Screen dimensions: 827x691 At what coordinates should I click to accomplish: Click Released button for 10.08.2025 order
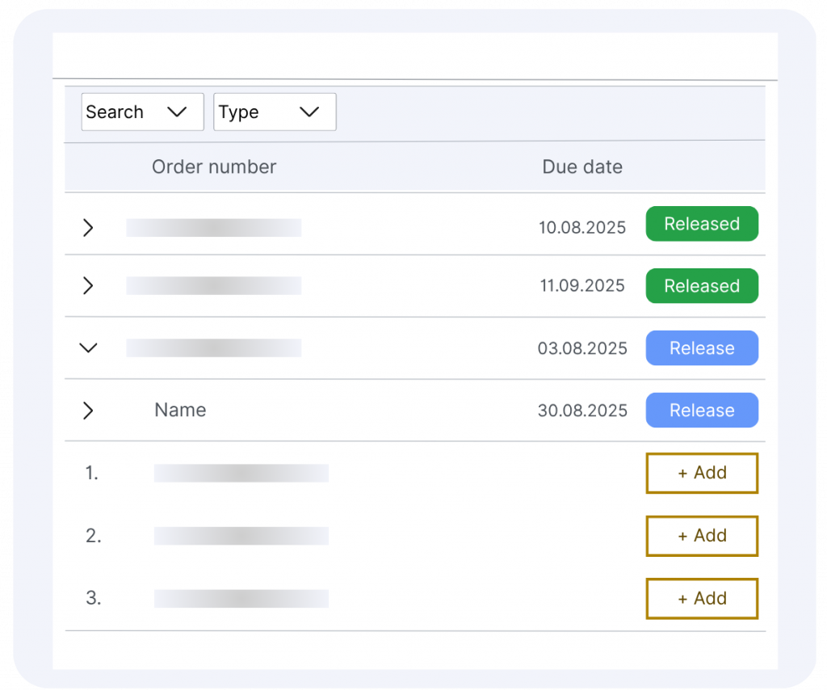coord(701,224)
